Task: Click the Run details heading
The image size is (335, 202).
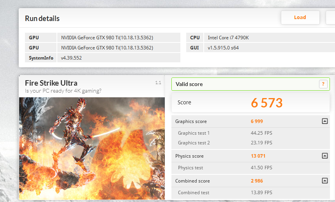Action: tap(42, 19)
